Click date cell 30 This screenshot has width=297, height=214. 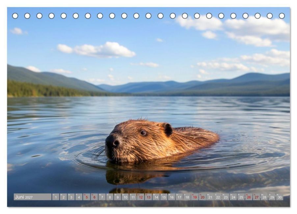[x=280, y=197]
